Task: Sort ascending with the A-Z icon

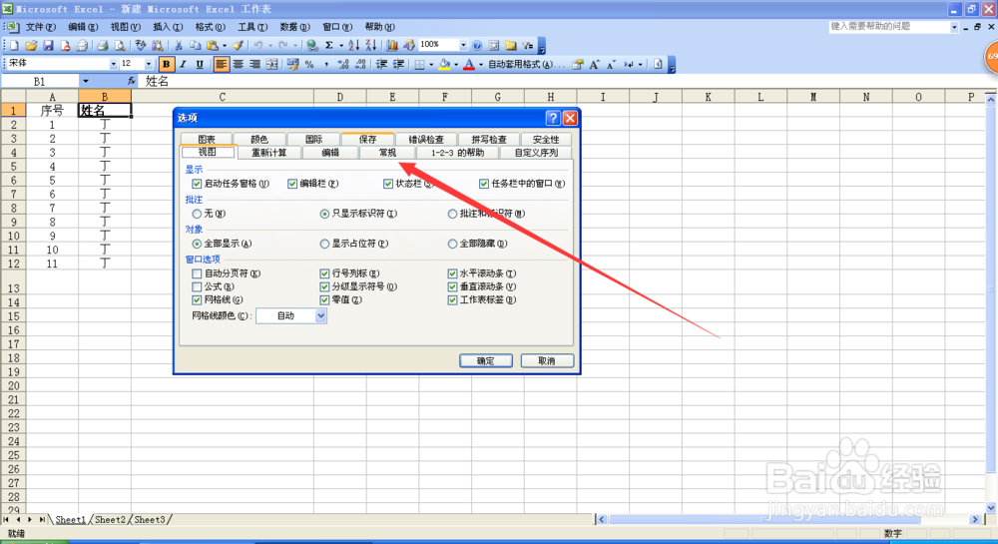Action: (354, 45)
